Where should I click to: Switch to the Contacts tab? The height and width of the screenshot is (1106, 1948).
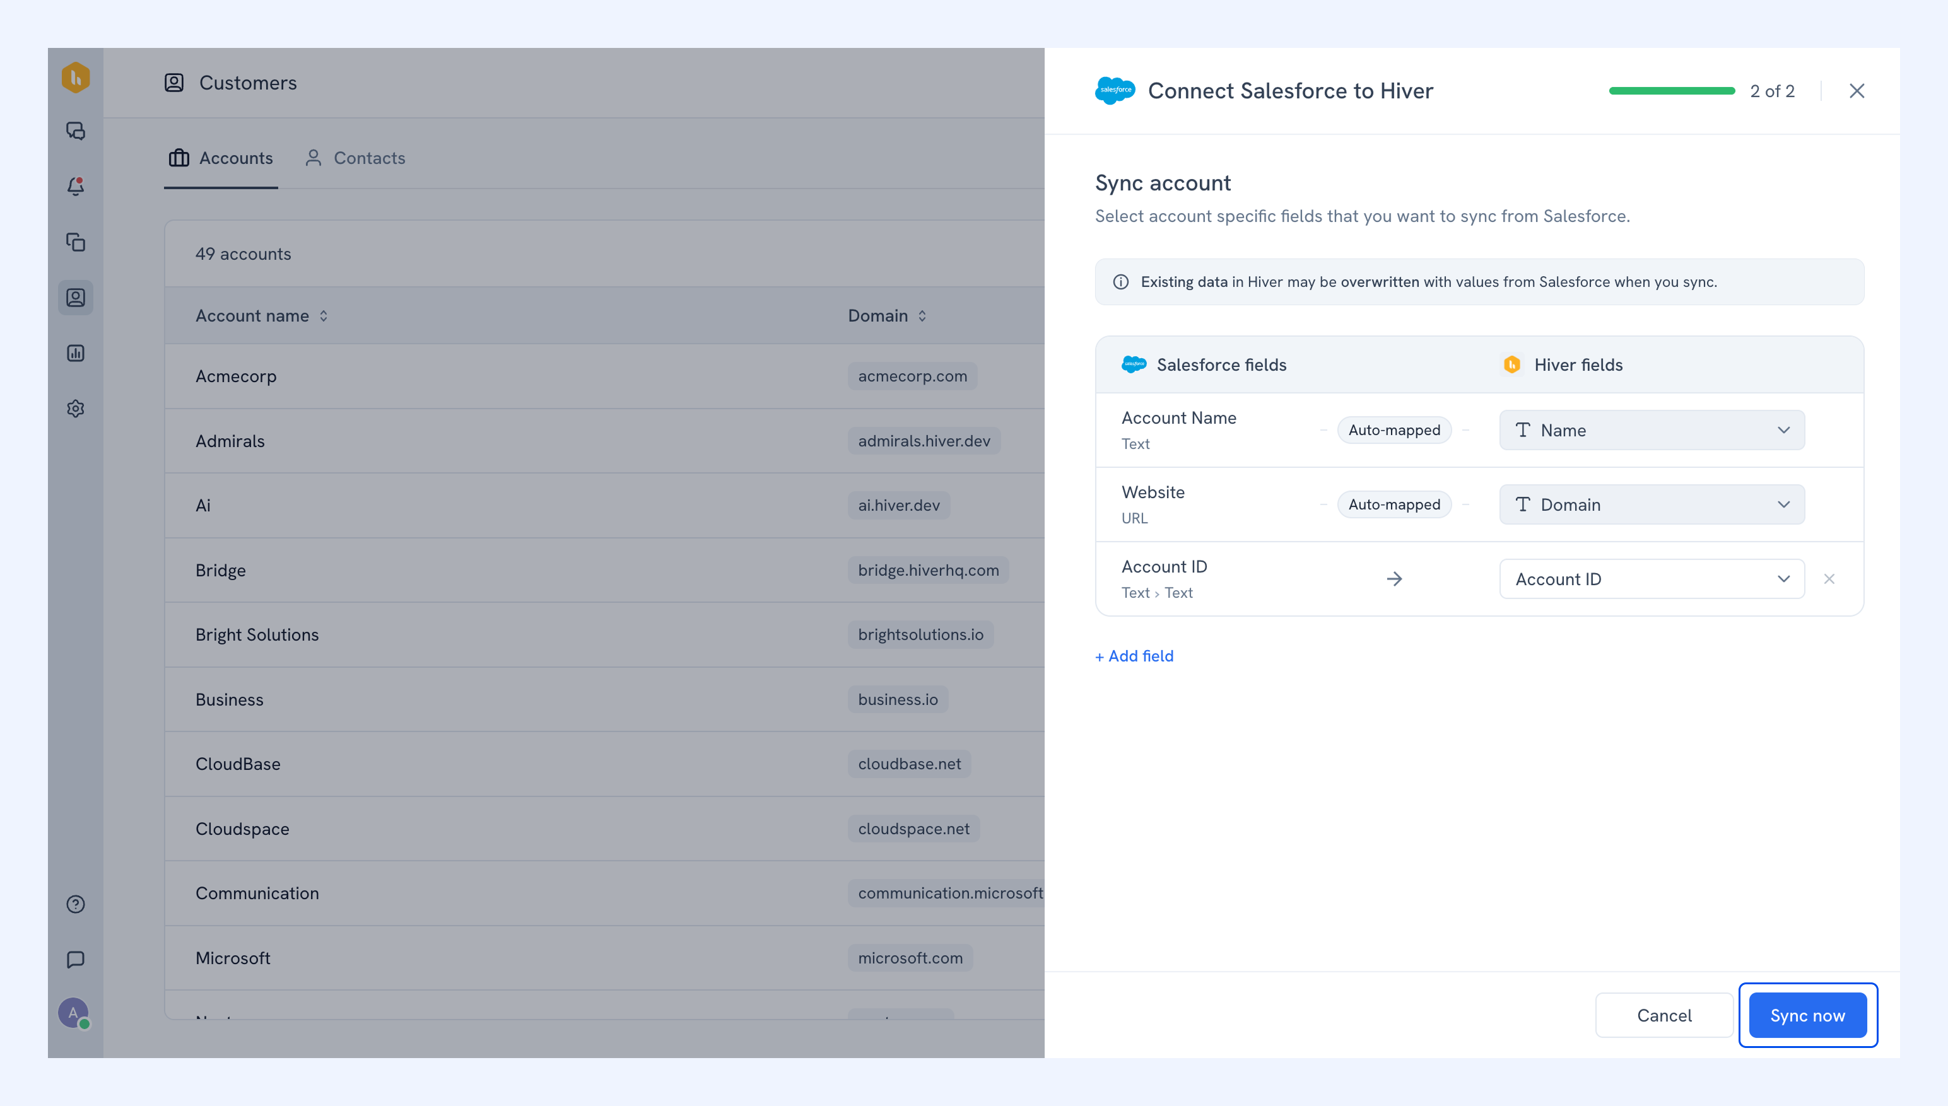click(355, 158)
